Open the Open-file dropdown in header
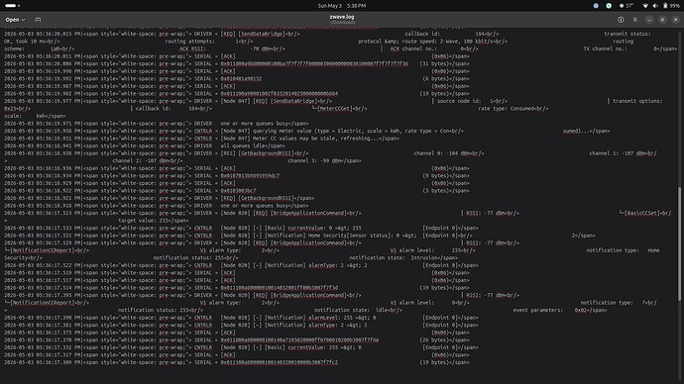 click(x=15, y=20)
